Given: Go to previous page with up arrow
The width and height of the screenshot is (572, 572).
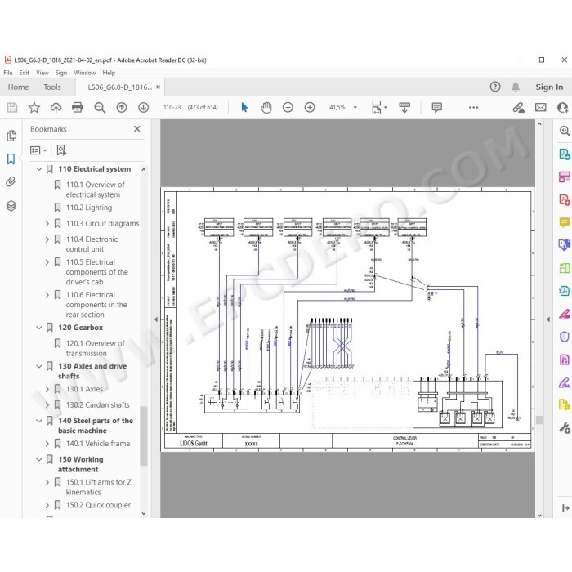Looking at the screenshot, I should [x=122, y=107].
